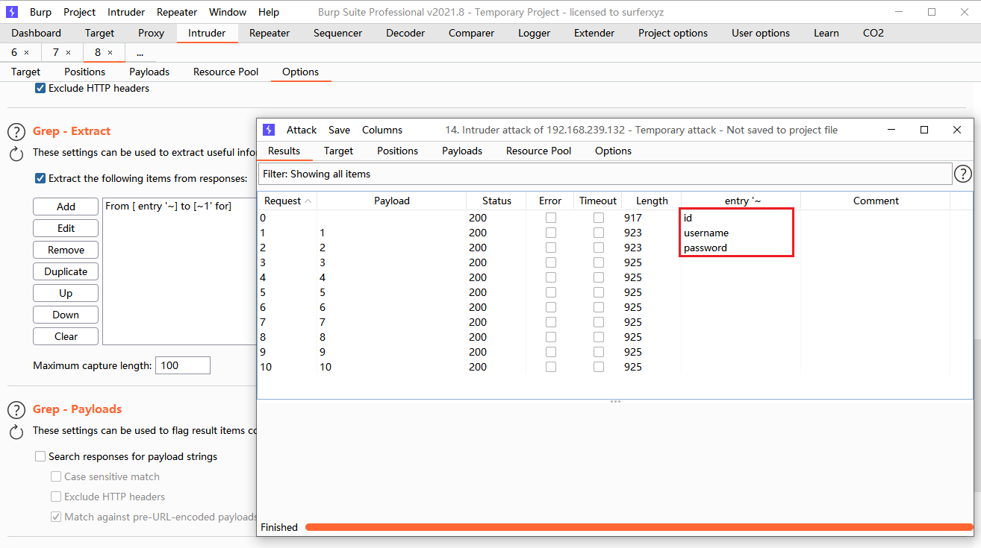Maximize the Intruder attack window
The width and height of the screenshot is (981, 548).
tap(924, 130)
